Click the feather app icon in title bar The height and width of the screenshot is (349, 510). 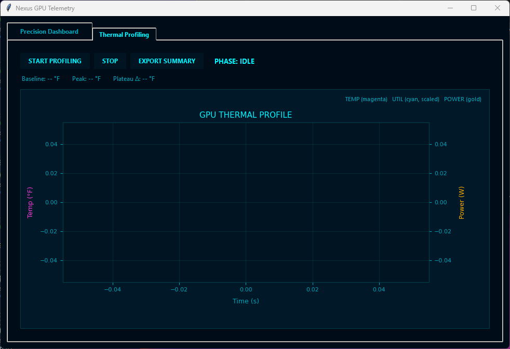tap(8, 8)
